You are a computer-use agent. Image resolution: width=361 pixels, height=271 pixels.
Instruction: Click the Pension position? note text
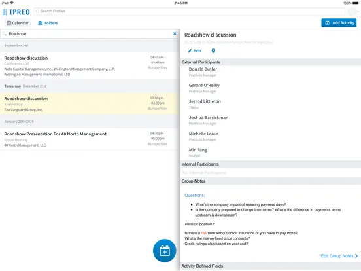199,224
